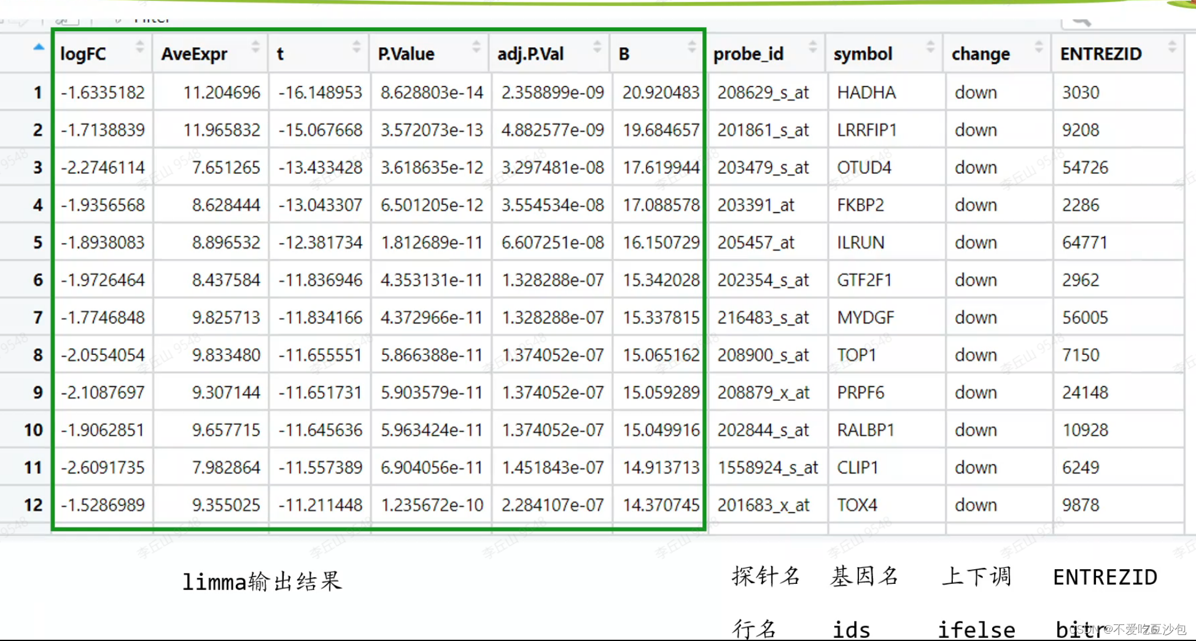Click ENTREZID value 3030

(1081, 93)
